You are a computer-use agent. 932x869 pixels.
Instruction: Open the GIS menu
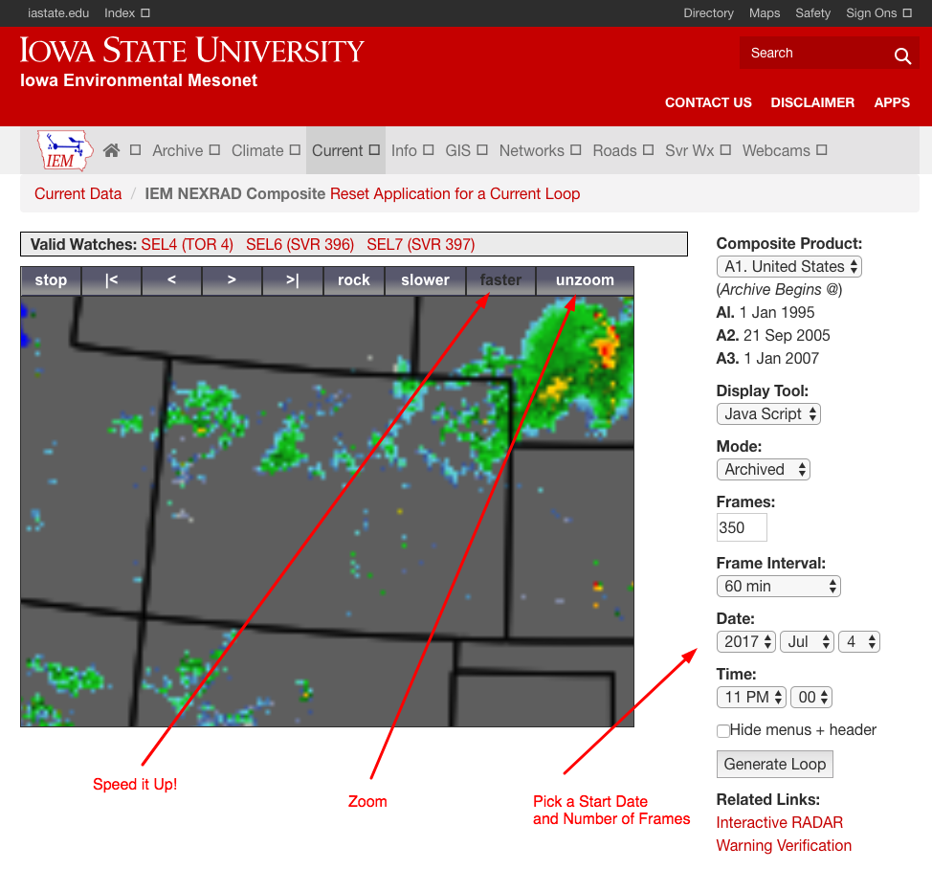(x=466, y=150)
